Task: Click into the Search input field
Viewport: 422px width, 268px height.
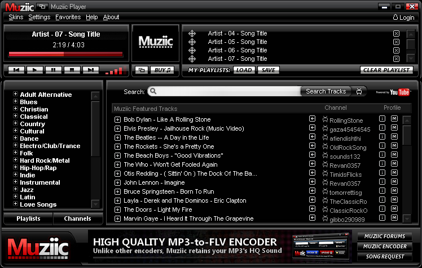Action: [x=224, y=91]
